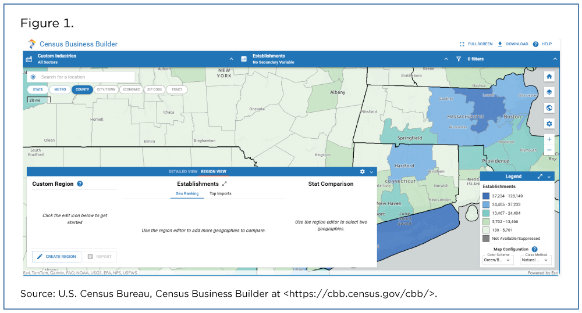Select TRACT geography level
The image size is (582, 313).
click(177, 89)
